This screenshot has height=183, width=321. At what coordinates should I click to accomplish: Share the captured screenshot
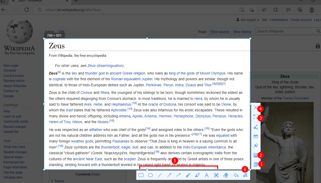pos(256,127)
